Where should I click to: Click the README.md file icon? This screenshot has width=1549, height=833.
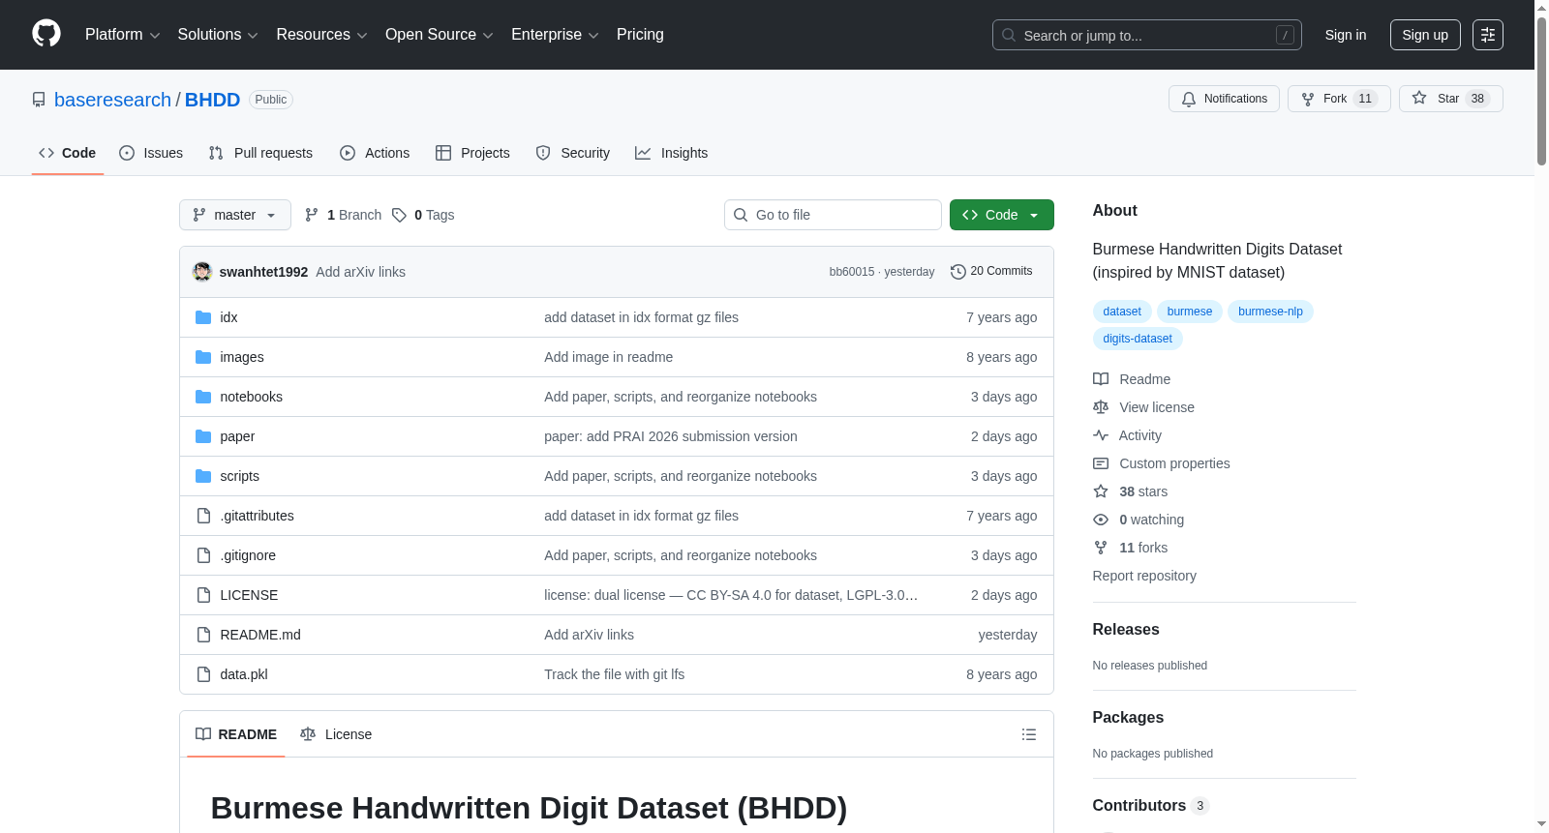(x=203, y=635)
